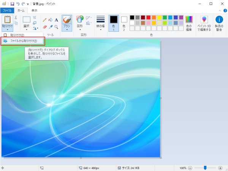Viewport: 228px width, 171px height.
Task: Open the ファイル menu tab
Action: coord(7,11)
